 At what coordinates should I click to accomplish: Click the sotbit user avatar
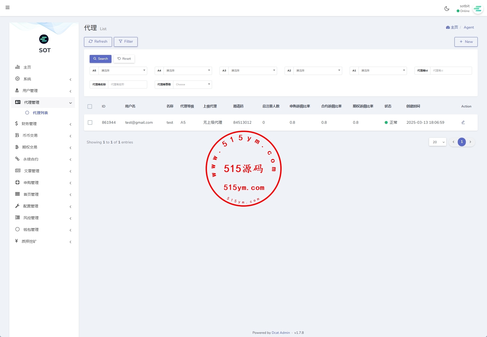pos(478,9)
